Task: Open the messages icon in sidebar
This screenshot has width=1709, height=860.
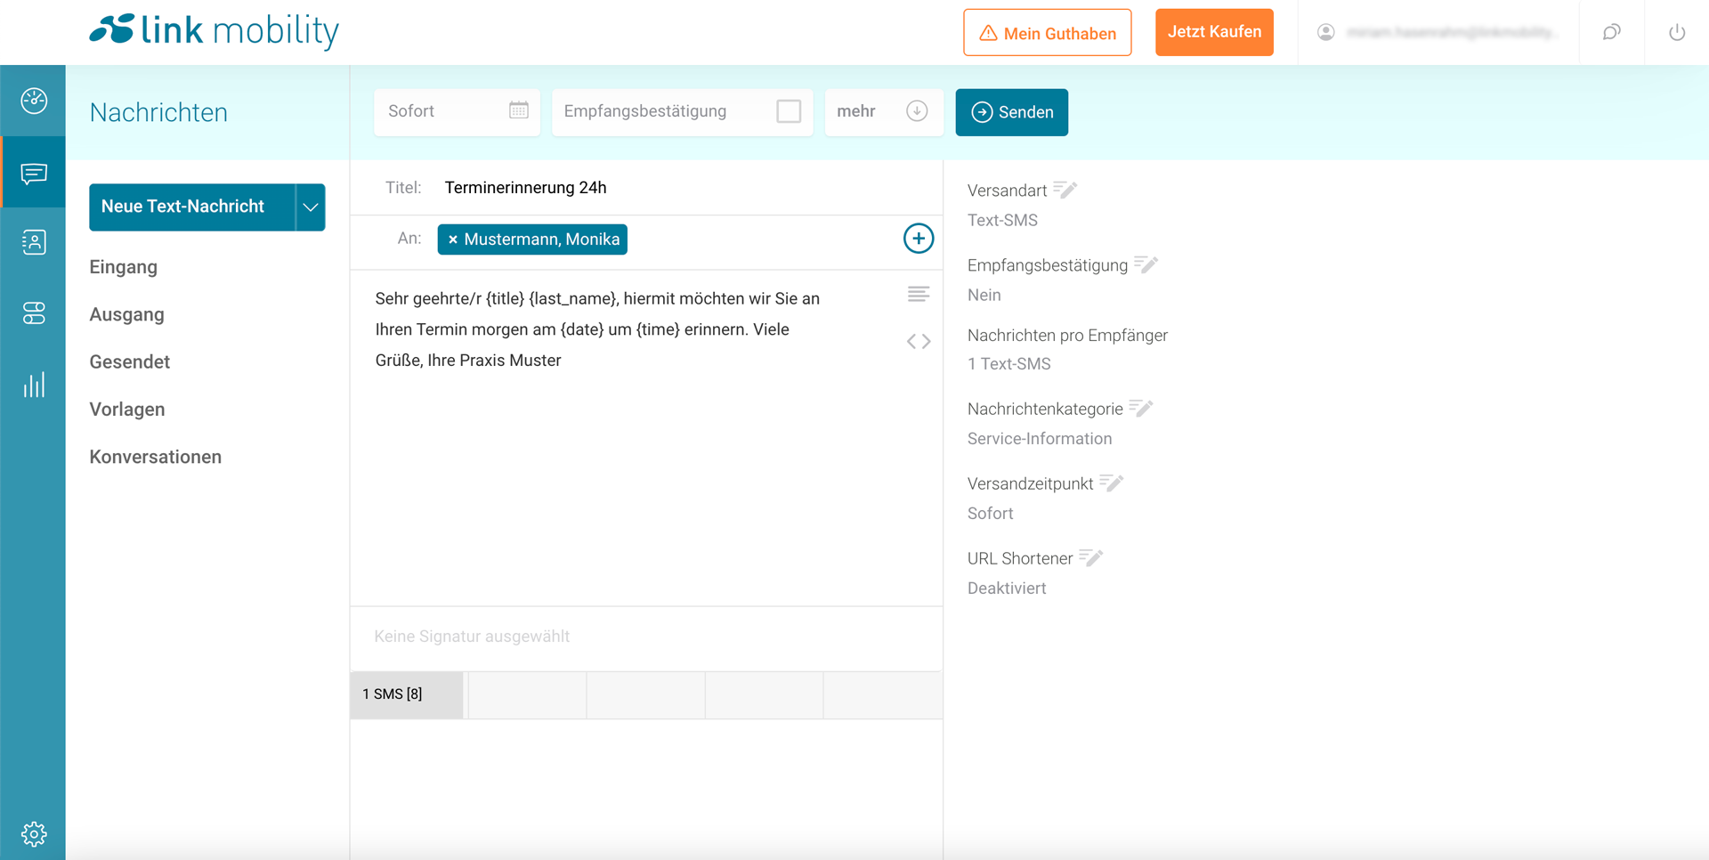Action: 34,173
